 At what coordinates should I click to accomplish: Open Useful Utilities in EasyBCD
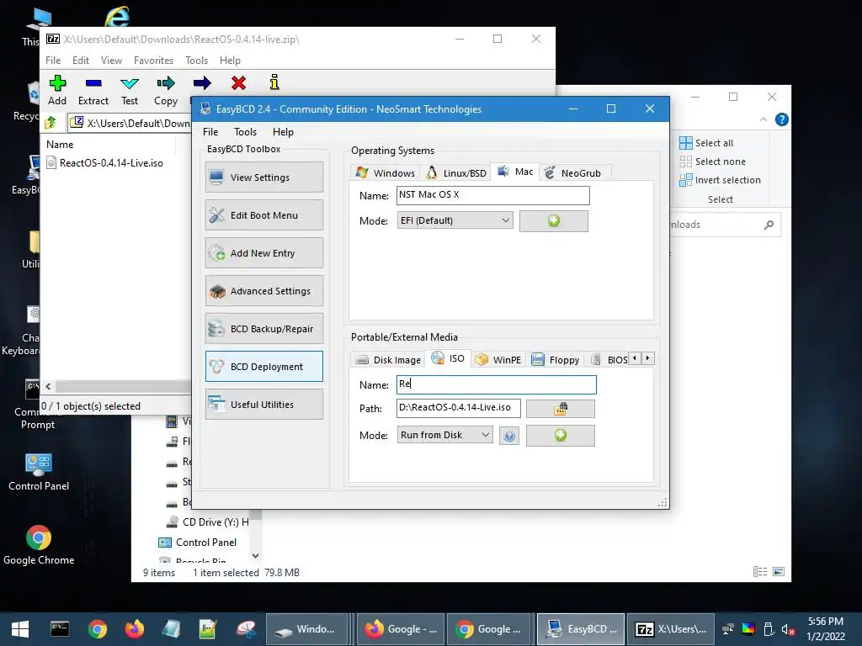(x=263, y=405)
